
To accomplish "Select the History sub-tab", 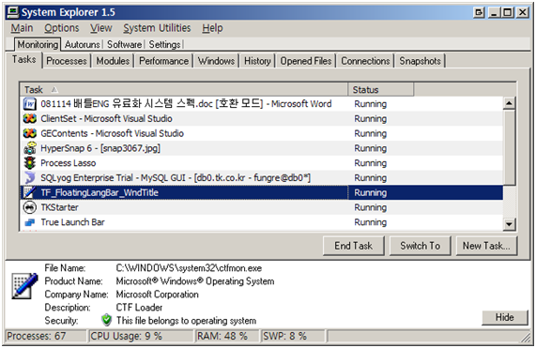I will pyautogui.click(x=257, y=61).
